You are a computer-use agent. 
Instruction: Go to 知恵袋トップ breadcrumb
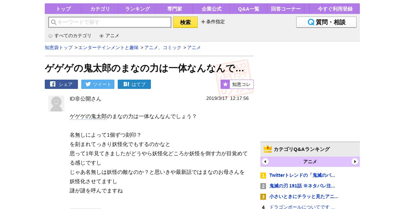[59, 47]
